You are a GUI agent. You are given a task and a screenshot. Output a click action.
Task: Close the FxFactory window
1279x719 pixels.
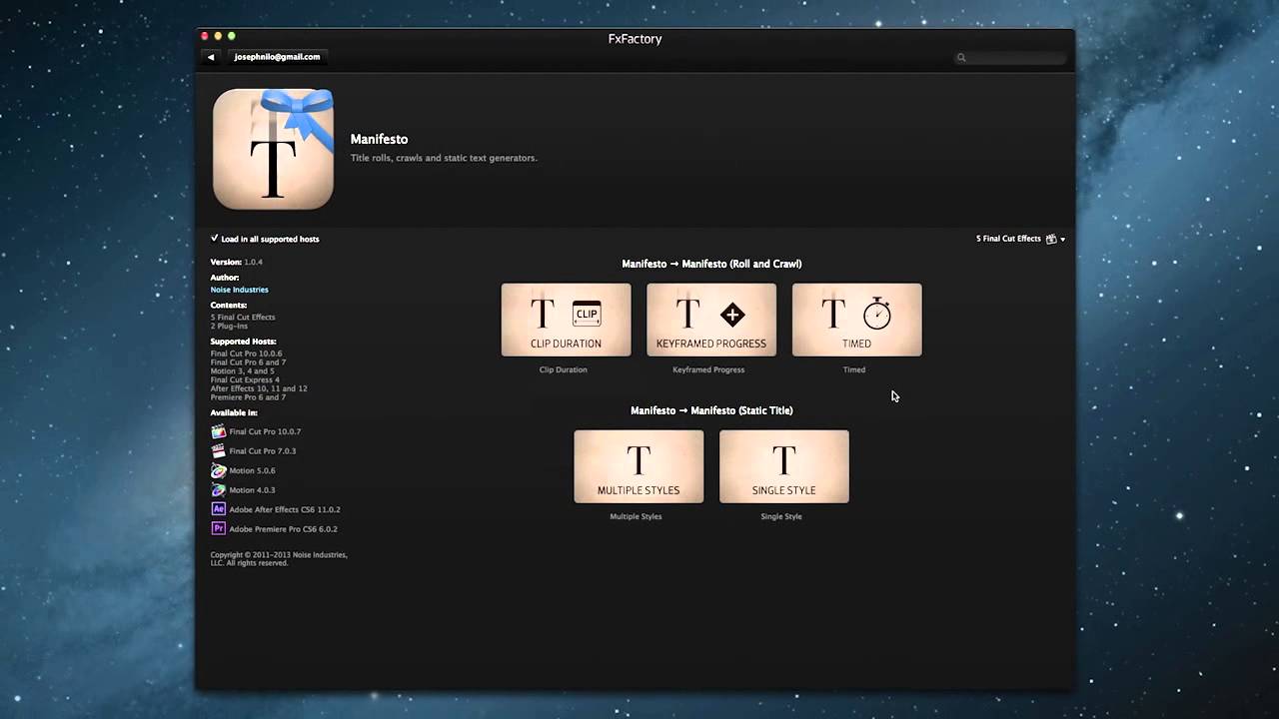(x=205, y=36)
